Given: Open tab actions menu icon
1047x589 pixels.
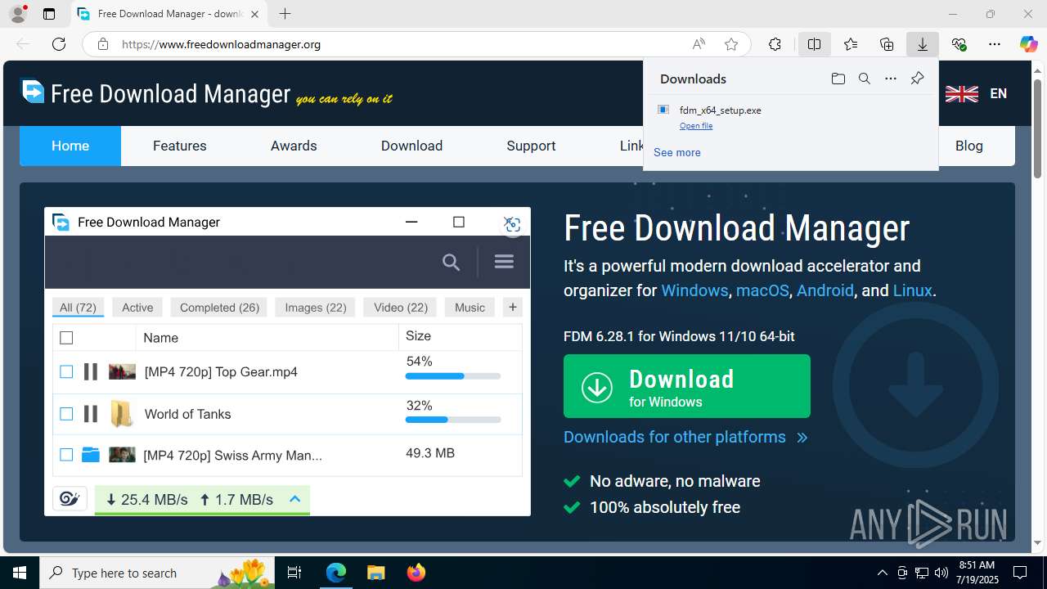Looking at the screenshot, I should click(x=49, y=14).
